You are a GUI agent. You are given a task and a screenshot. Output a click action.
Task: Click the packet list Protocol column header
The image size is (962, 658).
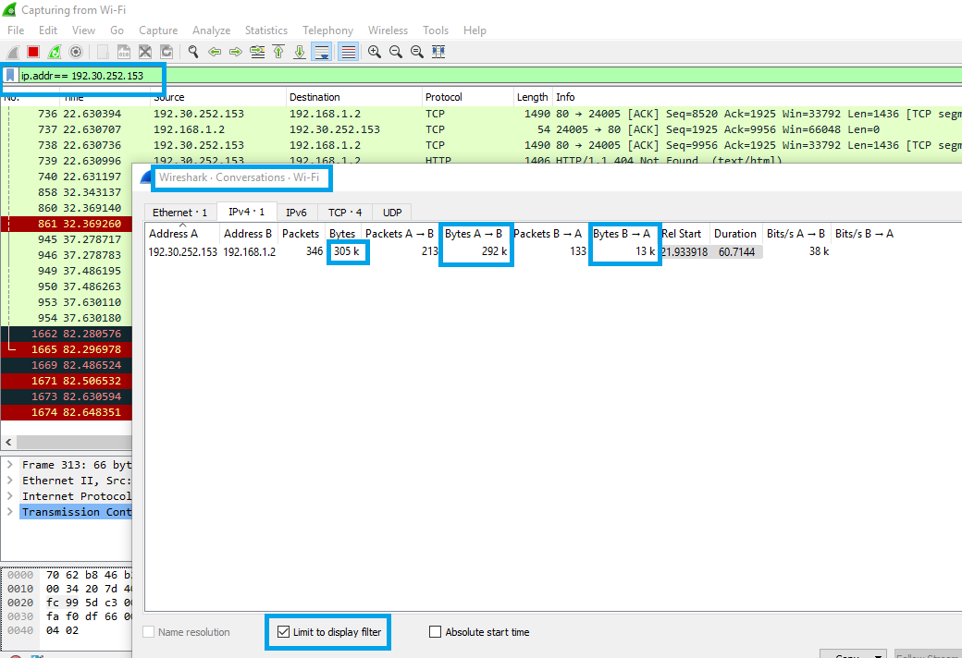point(467,97)
